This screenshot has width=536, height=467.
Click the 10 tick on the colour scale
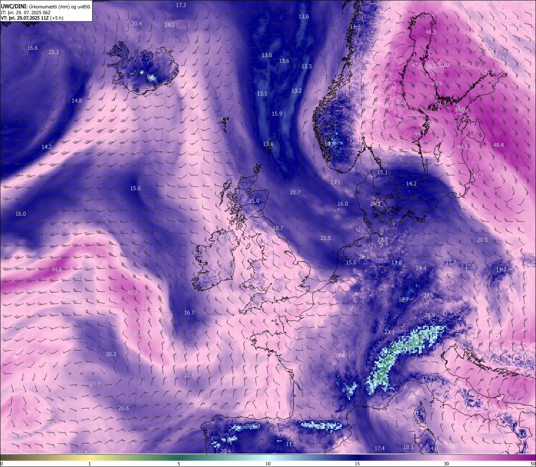tap(268, 464)
